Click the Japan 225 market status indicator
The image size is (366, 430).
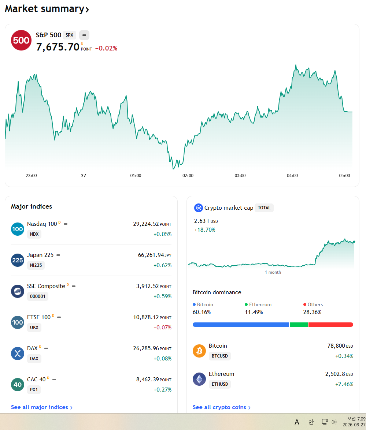58,255
